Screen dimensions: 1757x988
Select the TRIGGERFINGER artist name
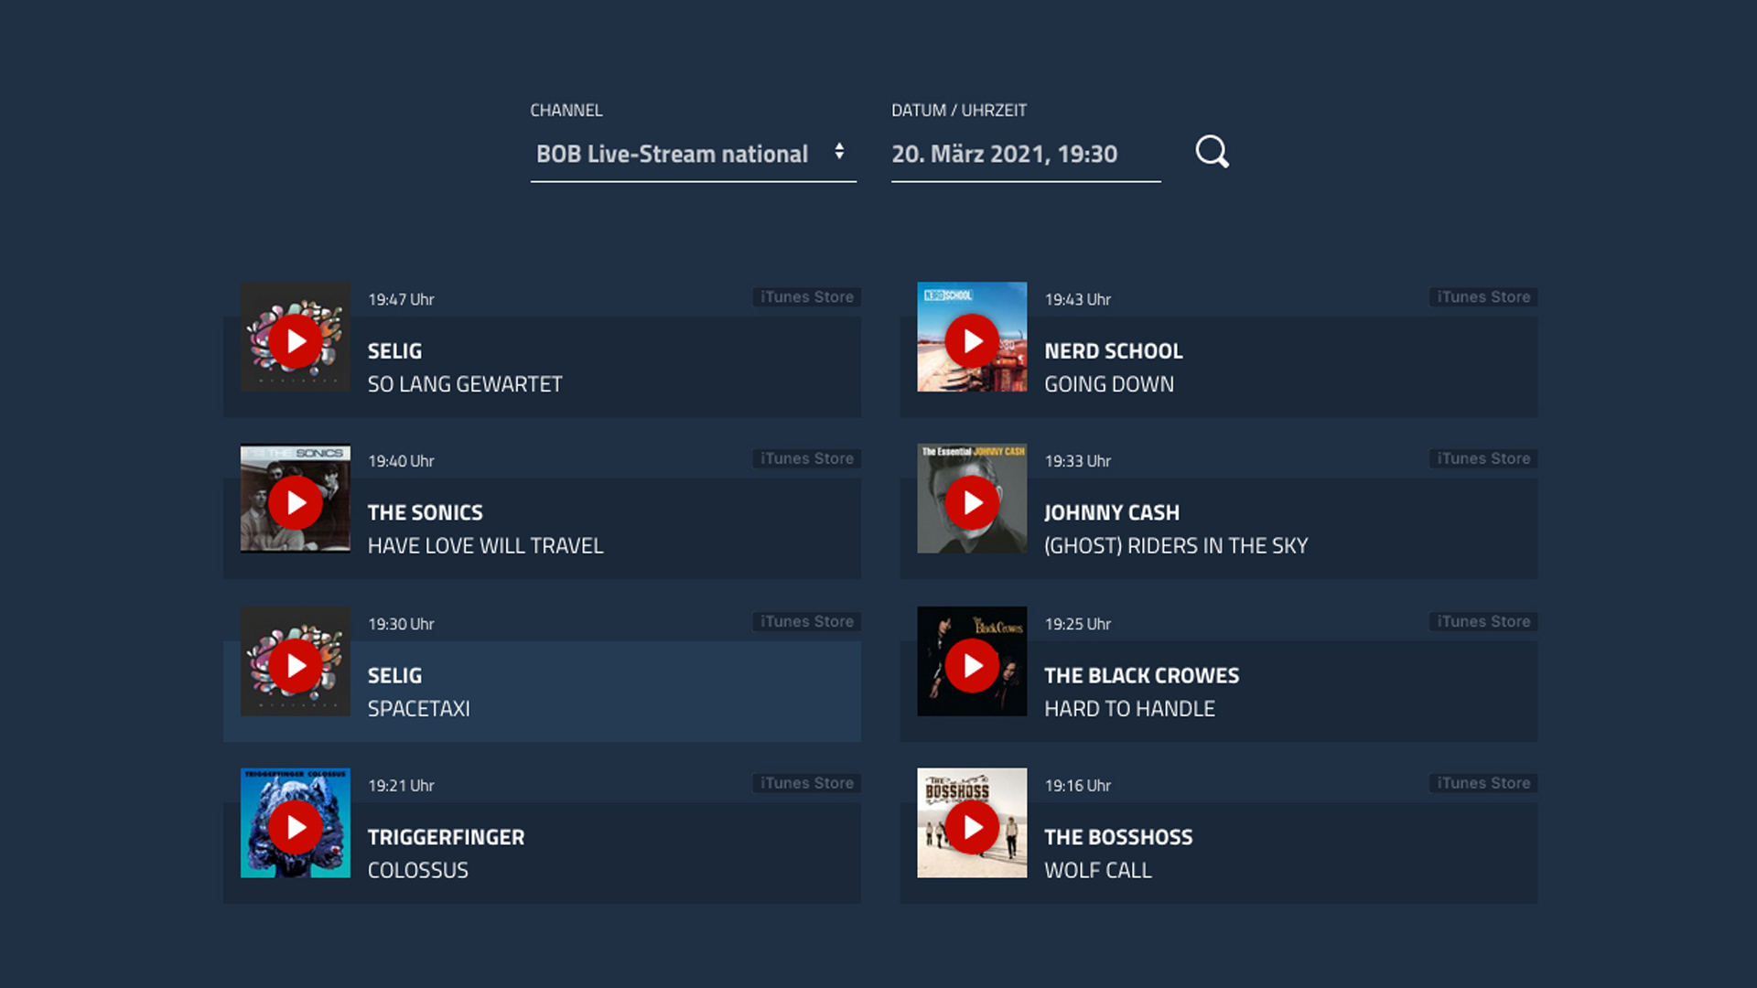pyautogui.click(x=447, y=837)
